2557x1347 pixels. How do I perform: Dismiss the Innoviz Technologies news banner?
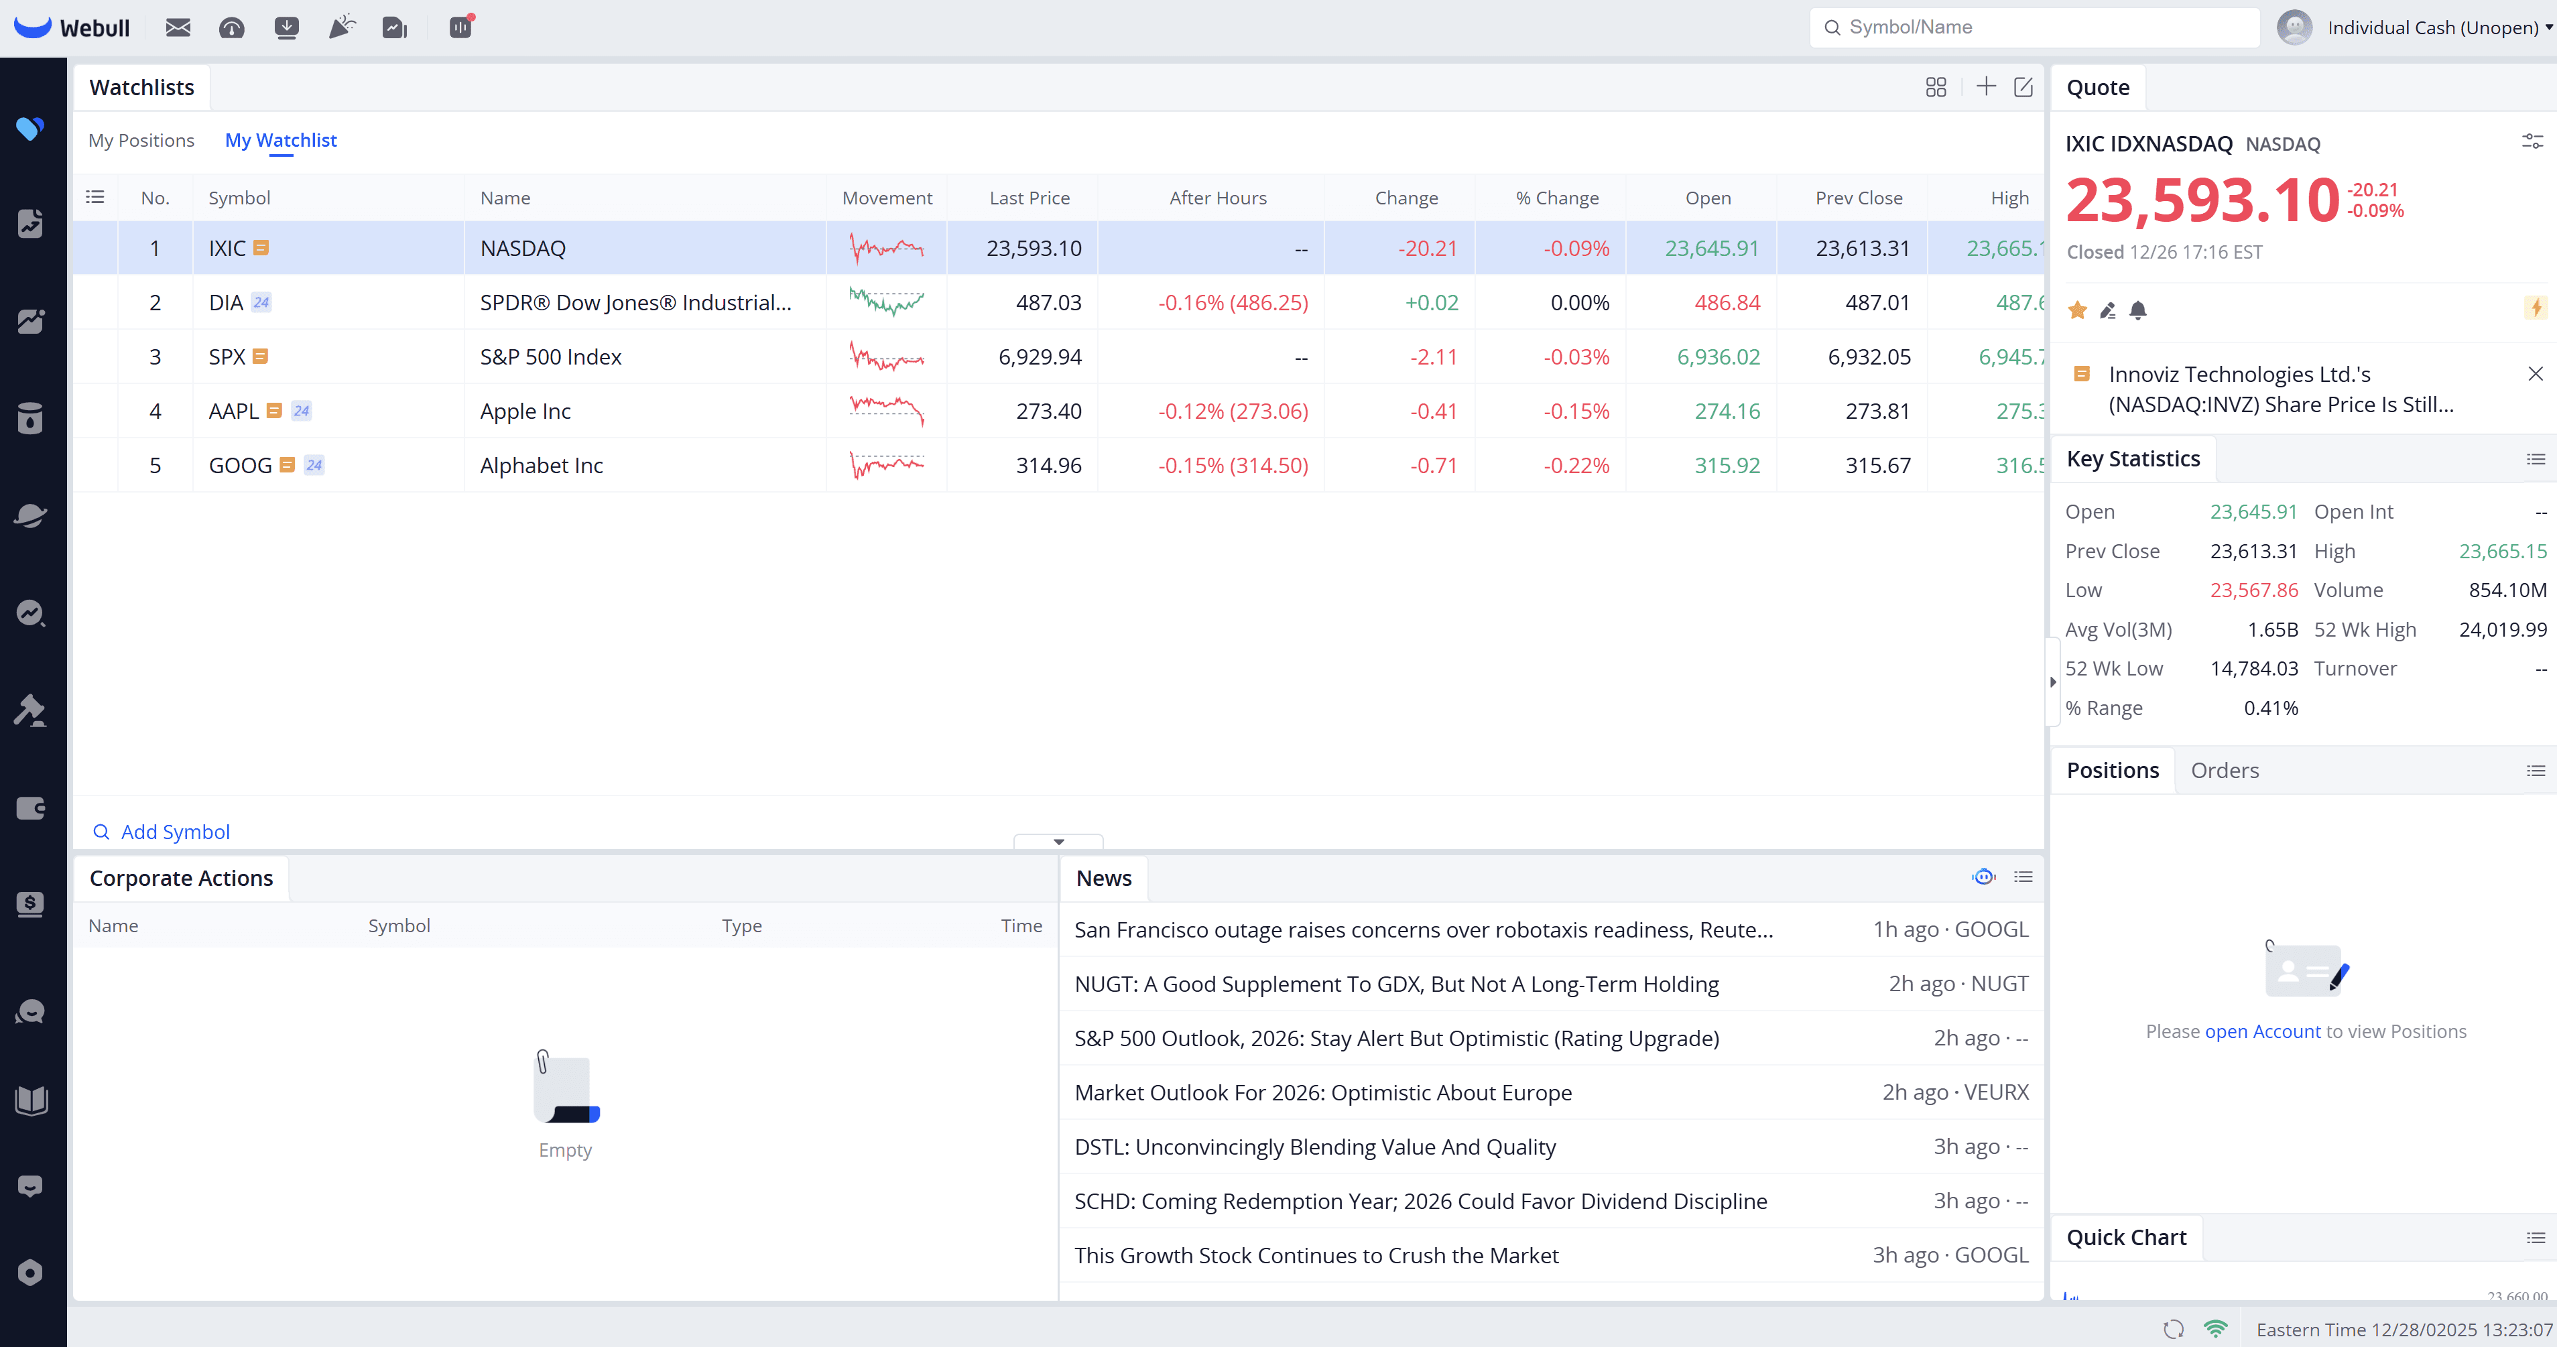point(2535,373)
